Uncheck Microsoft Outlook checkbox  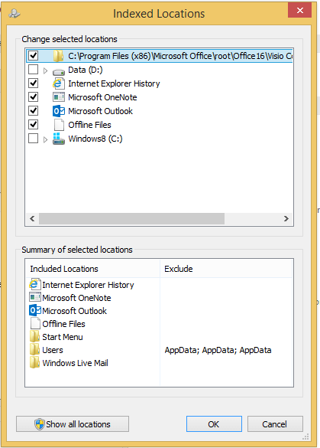click(34, 110)
